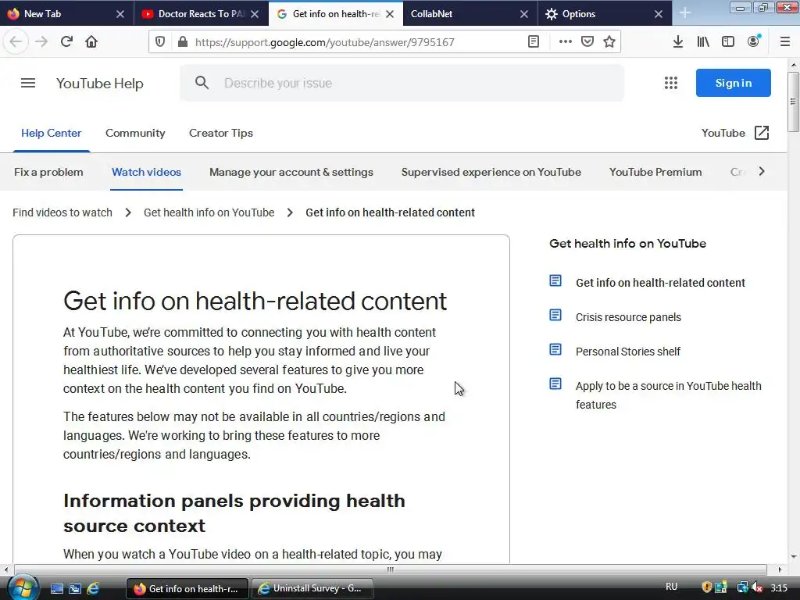
Task: Click article icon beside Crisis resource panels
Action: click(x=555, y=316)
